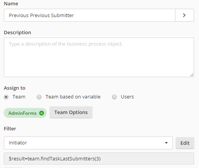The image size is (199, 168).
Task: Click the Team based on variable label
Action: [73, 97]
